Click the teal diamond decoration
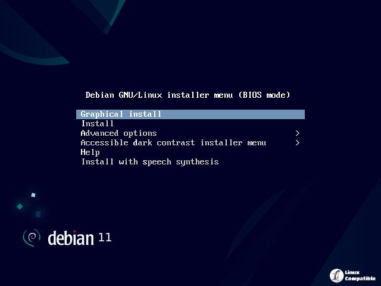This screenshot has height=286, width=381. click(x=20, y=207)
